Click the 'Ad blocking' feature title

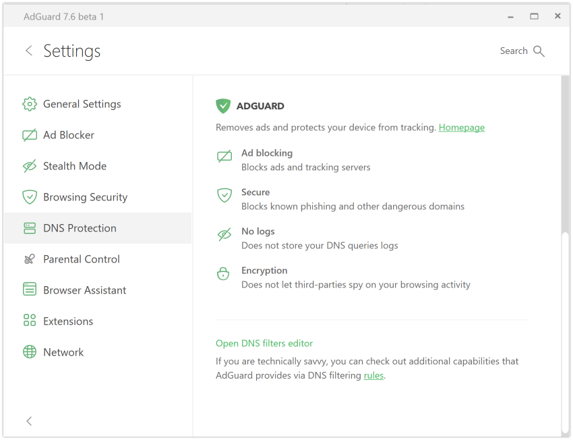click(x=267, y=153)
